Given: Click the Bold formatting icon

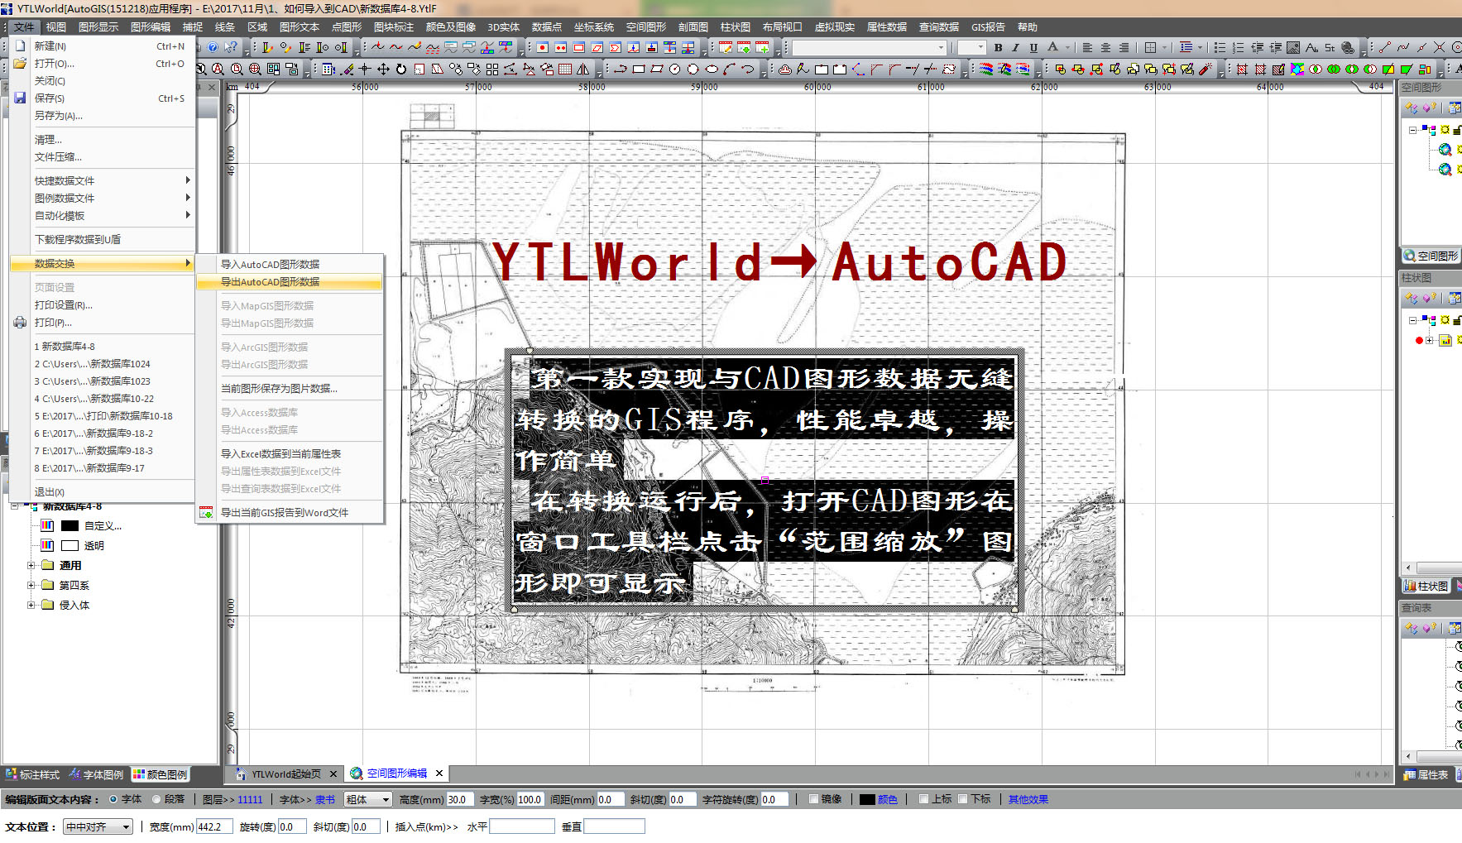Looking at the screenshot, I should click(998, 48).
